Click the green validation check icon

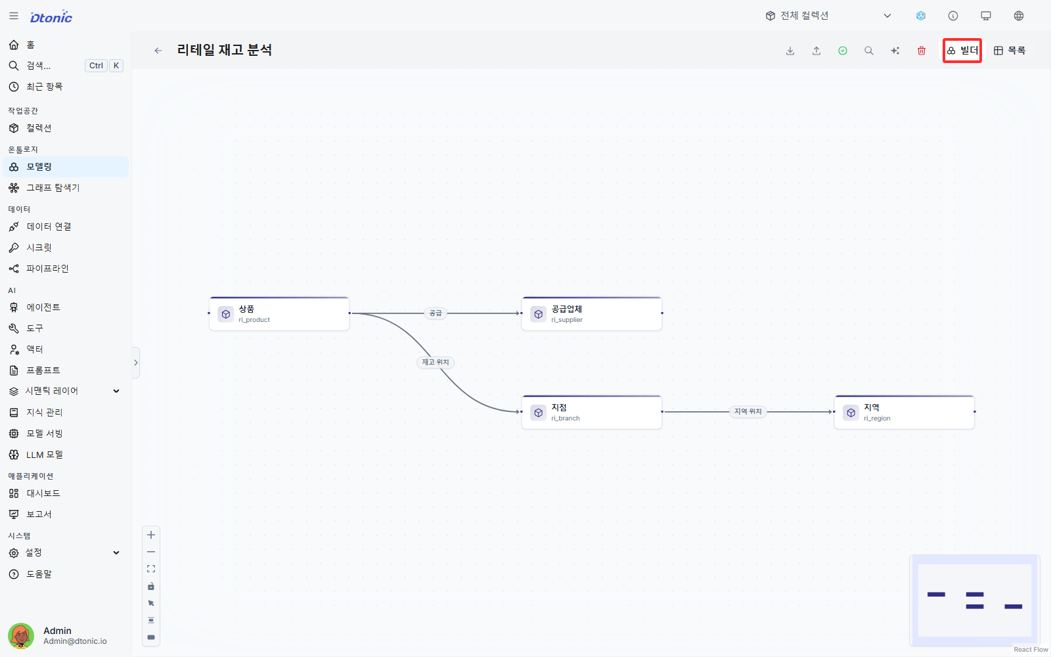[843, 51]
